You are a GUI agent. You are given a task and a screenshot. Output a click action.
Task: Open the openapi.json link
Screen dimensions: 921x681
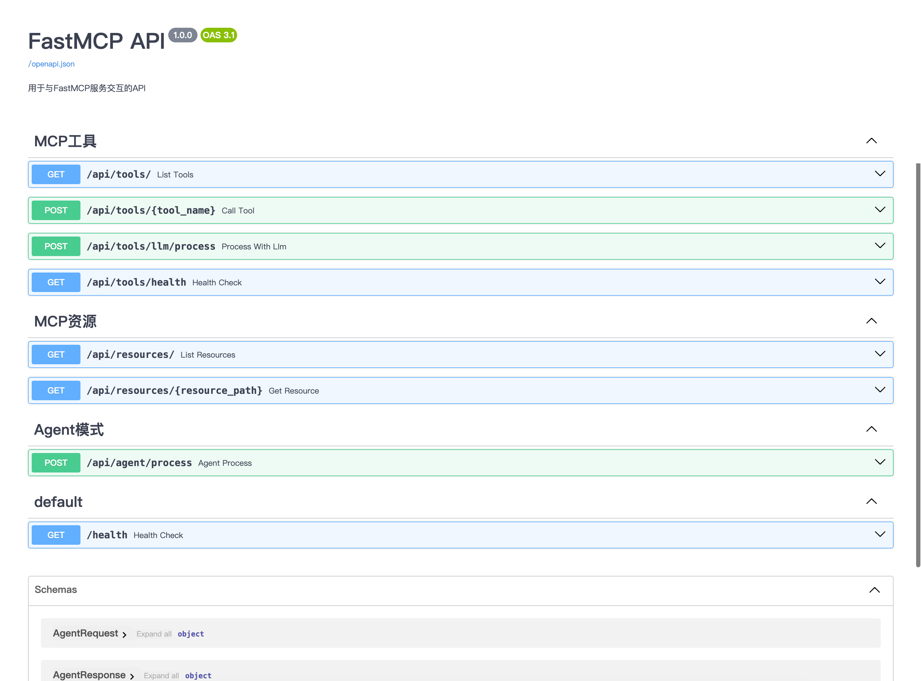coord(51,64)
